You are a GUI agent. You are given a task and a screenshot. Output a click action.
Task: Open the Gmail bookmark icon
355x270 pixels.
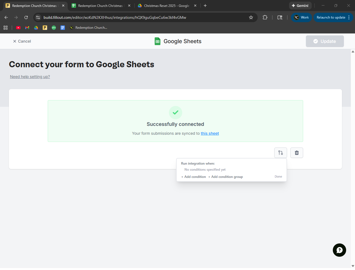27,28
